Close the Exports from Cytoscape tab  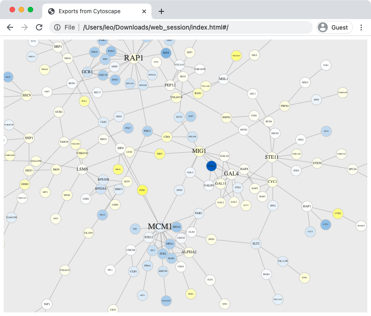point(145,11)
